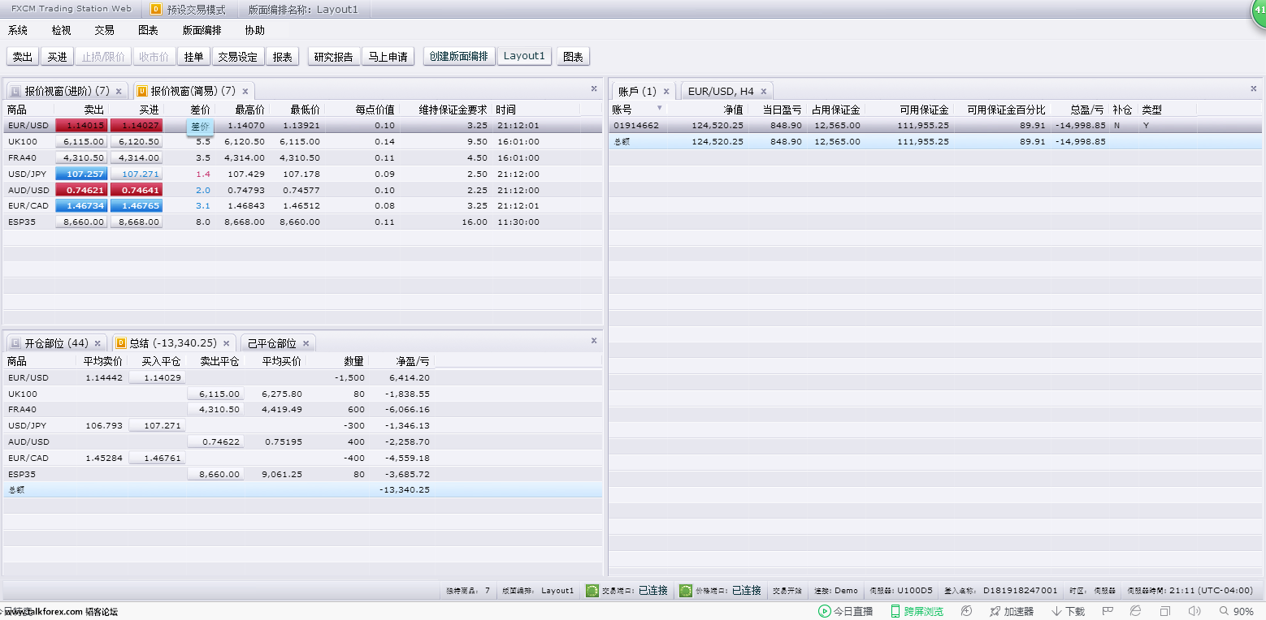This screenshot has height=620, width=1266.
Task: Click the 创建版面编排 button
Action: coord(459,56)
